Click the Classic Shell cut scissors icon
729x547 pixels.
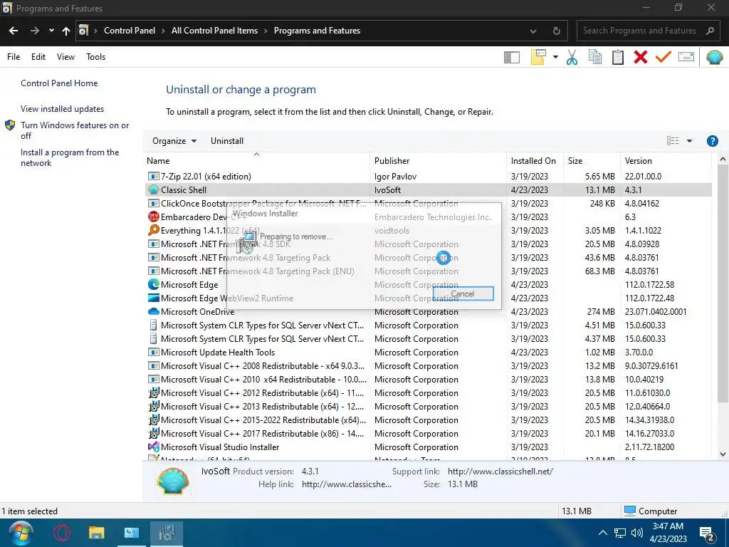click(x=572, y=57)
